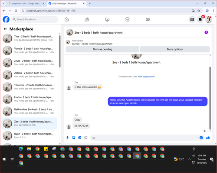Click the conversation list scrollbar
Image resolution: width=217 pixels, height=173 pixels.
click(59, 51)
